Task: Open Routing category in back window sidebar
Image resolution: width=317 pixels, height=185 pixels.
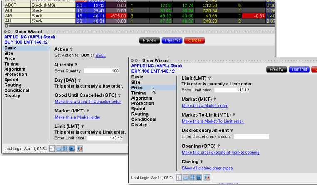Action: tap(13, 85)
